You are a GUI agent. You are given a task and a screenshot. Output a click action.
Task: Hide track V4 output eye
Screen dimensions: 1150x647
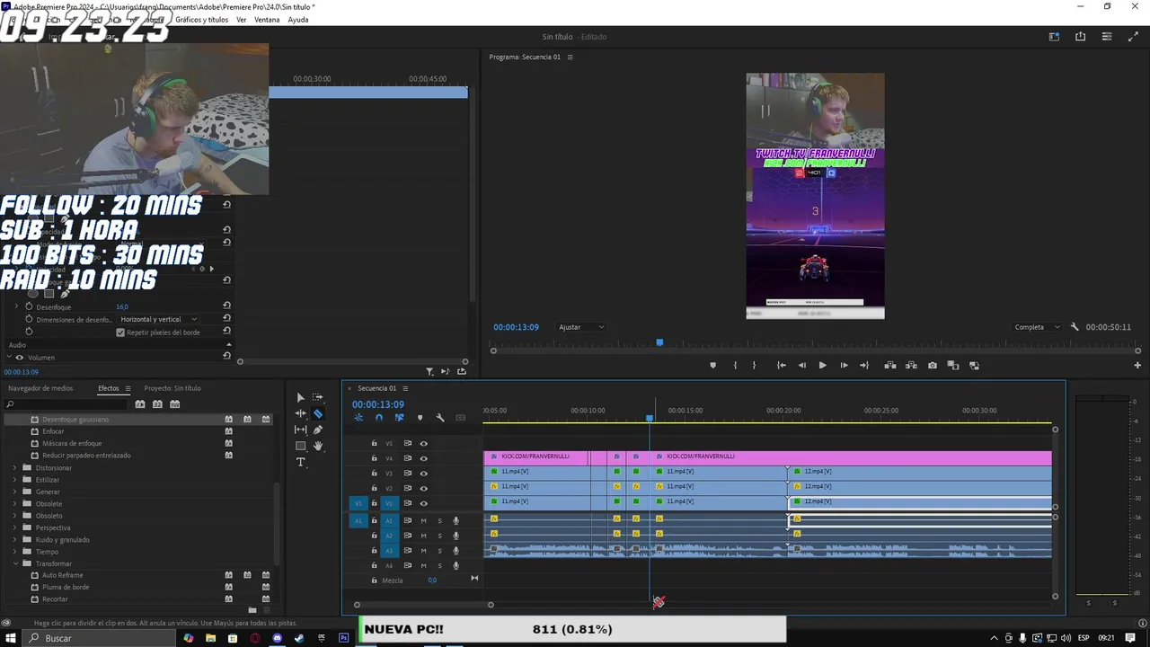click(x=423, y=458)
